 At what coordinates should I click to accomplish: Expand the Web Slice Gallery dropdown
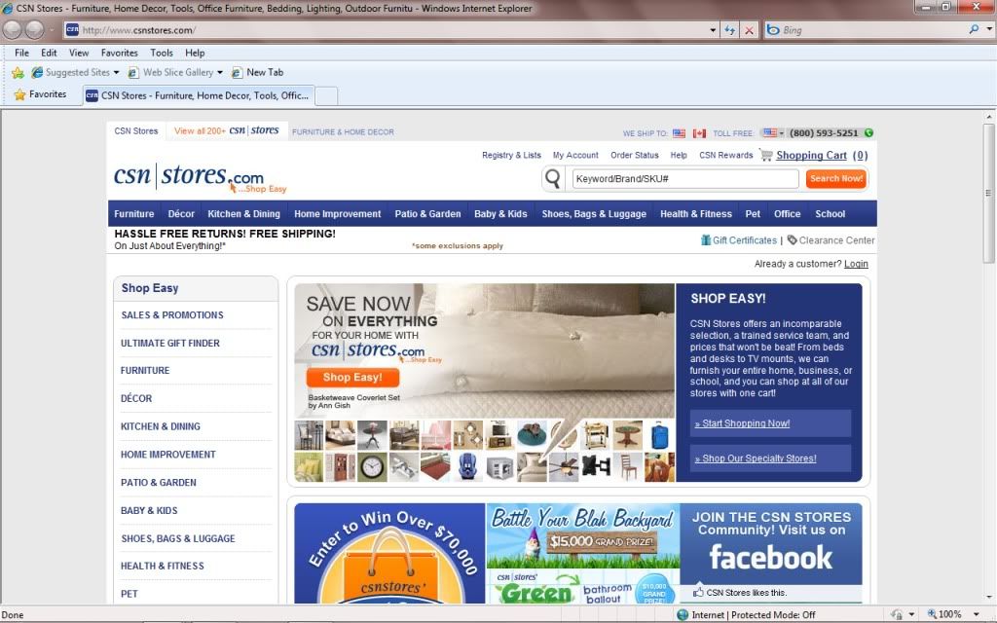(x=220, y=72)
